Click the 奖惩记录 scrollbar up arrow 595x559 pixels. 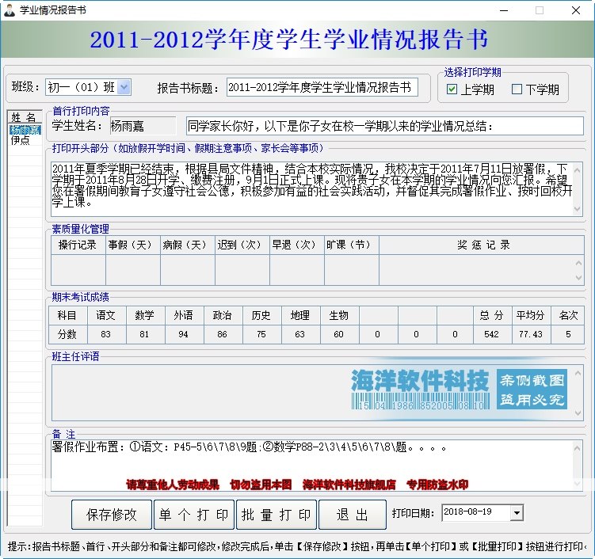[578, 262]
